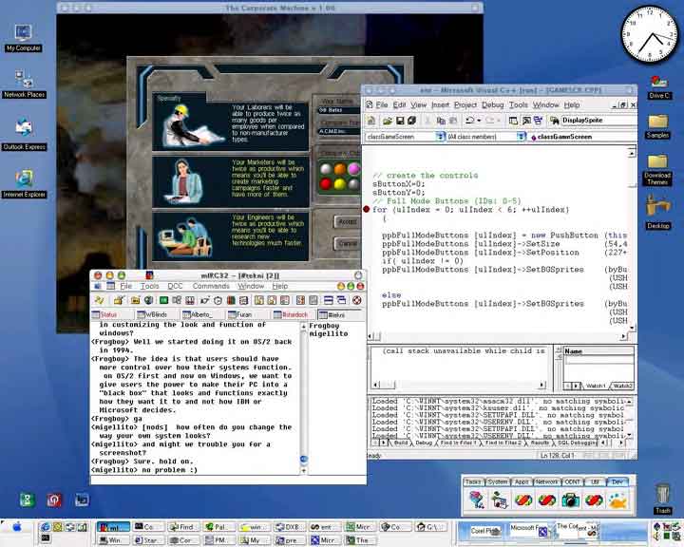Click mIRC lifesaver help icon

click(357, 300)
